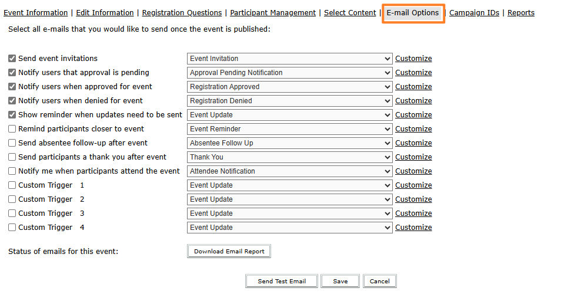Click Customize link for Event Reminder

coord(413,129)
